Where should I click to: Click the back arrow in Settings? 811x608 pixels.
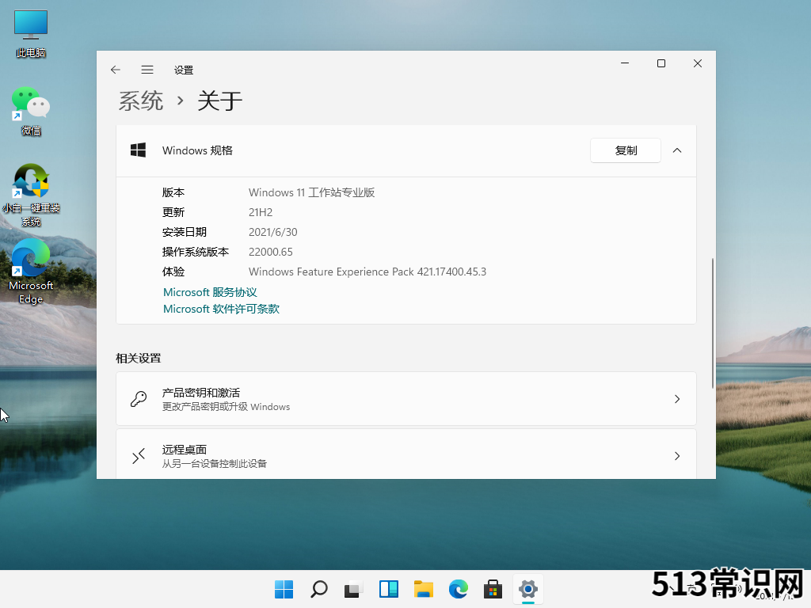click(116, 70)
